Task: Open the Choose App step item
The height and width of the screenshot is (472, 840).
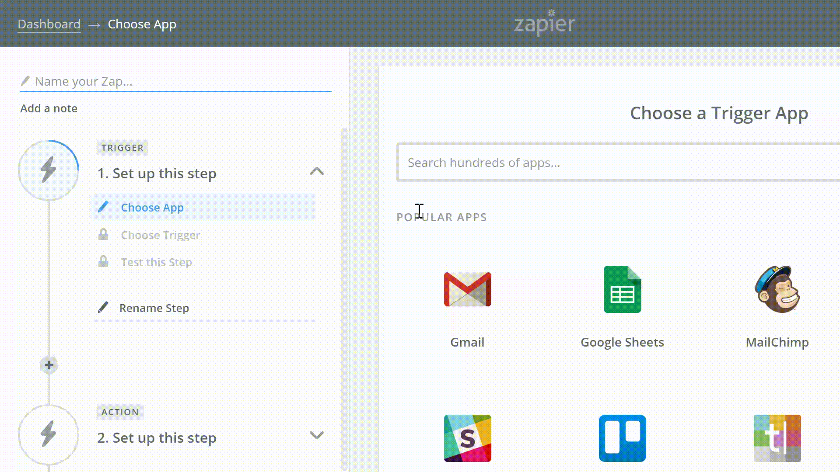Action: point(203,207)
